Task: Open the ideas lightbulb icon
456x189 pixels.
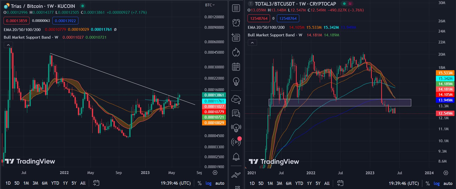Action: coord(236,81)
